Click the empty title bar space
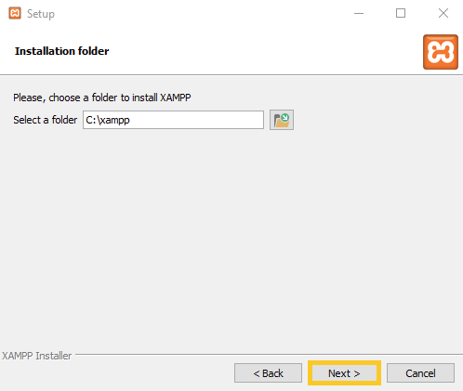 pyautogui.click(x=202, y=13)
